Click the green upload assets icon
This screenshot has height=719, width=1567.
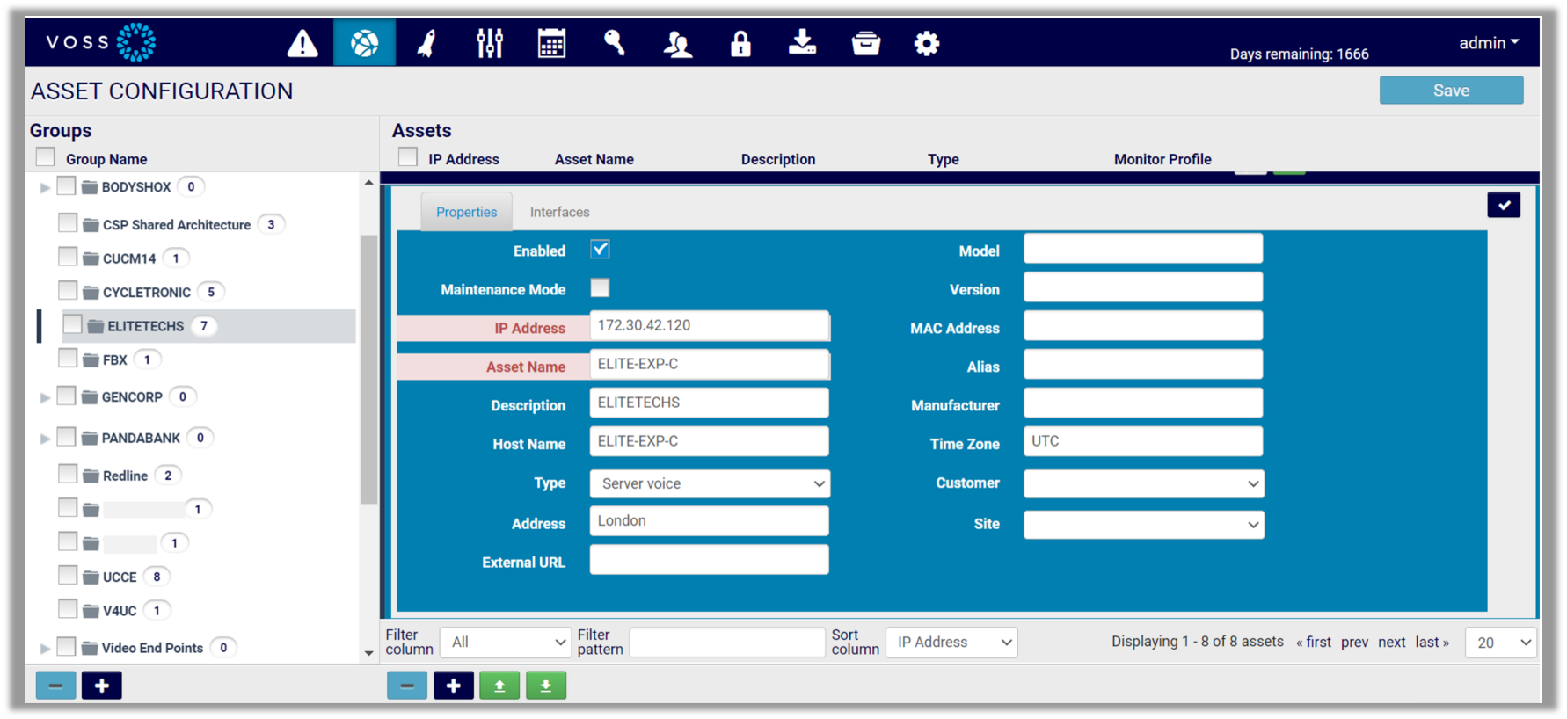pos(499,686)
